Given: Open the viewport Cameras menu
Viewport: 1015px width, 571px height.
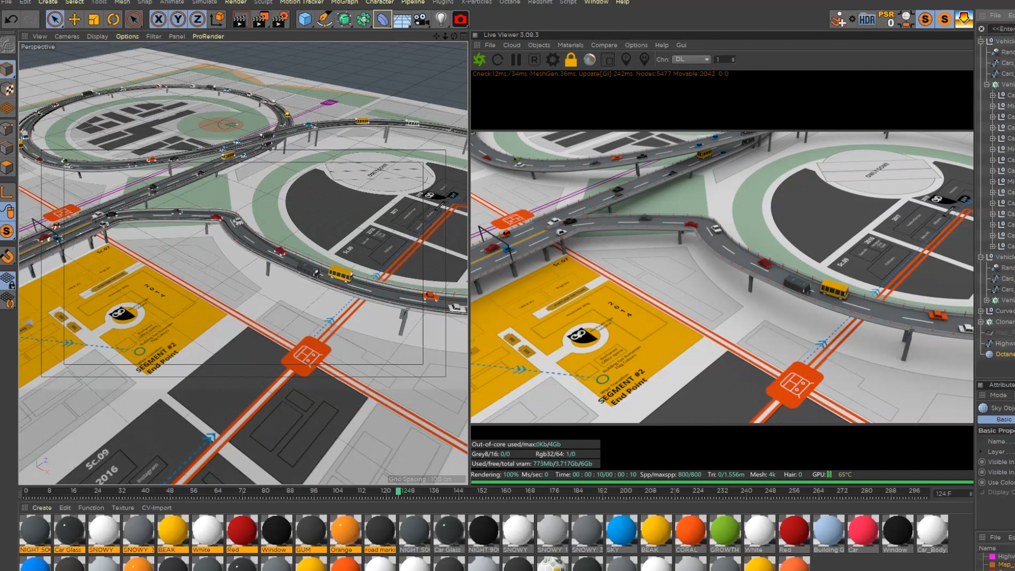Looking at the screenshot, I should click(x=67, y=36).
